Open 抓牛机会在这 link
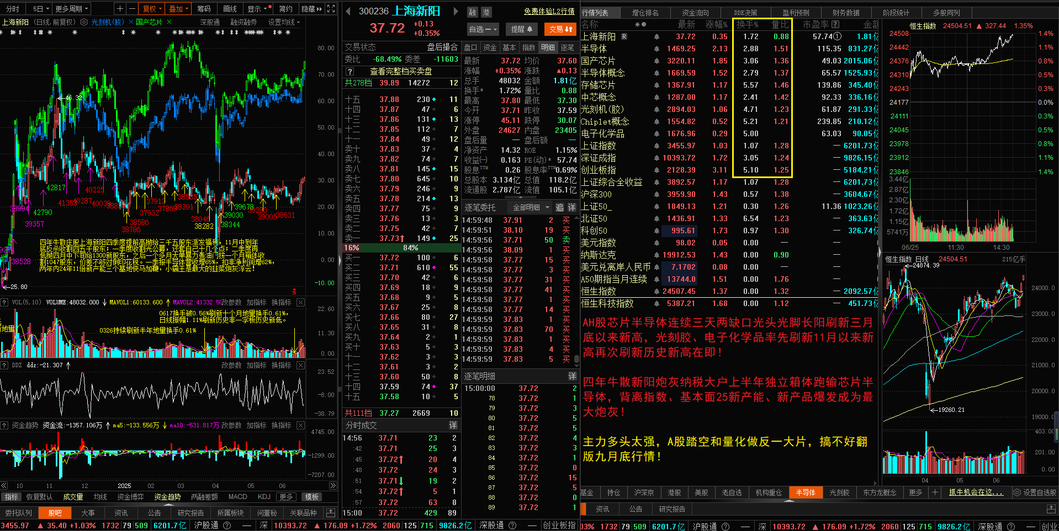The height and width of the screenshot is (531, 1059). tap(976, 492)
